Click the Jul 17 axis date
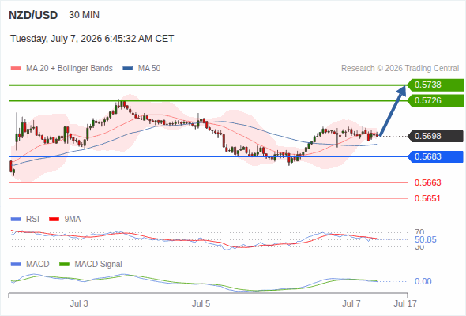 tap(405, 304)
